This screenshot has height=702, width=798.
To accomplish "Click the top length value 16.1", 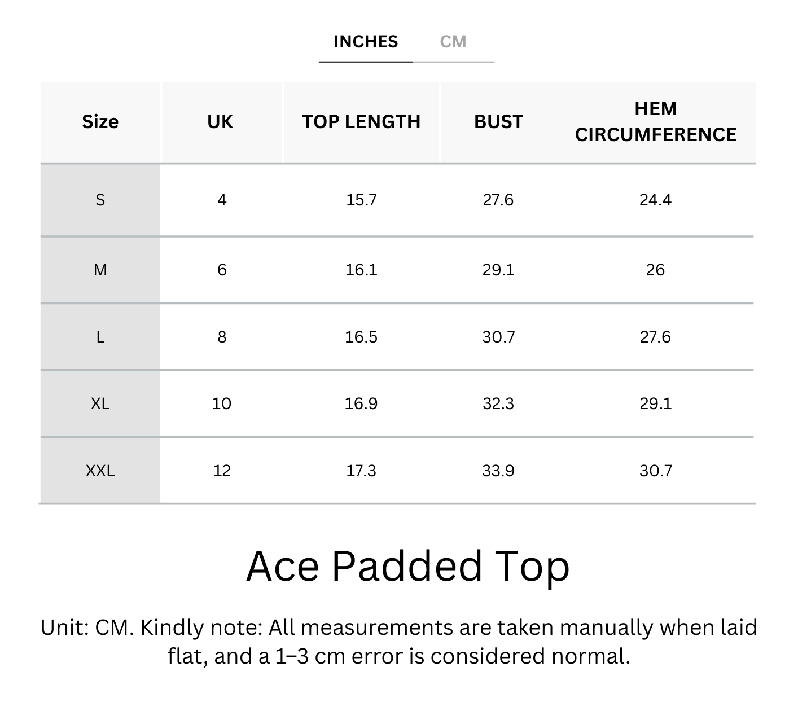I will (361, 270).
